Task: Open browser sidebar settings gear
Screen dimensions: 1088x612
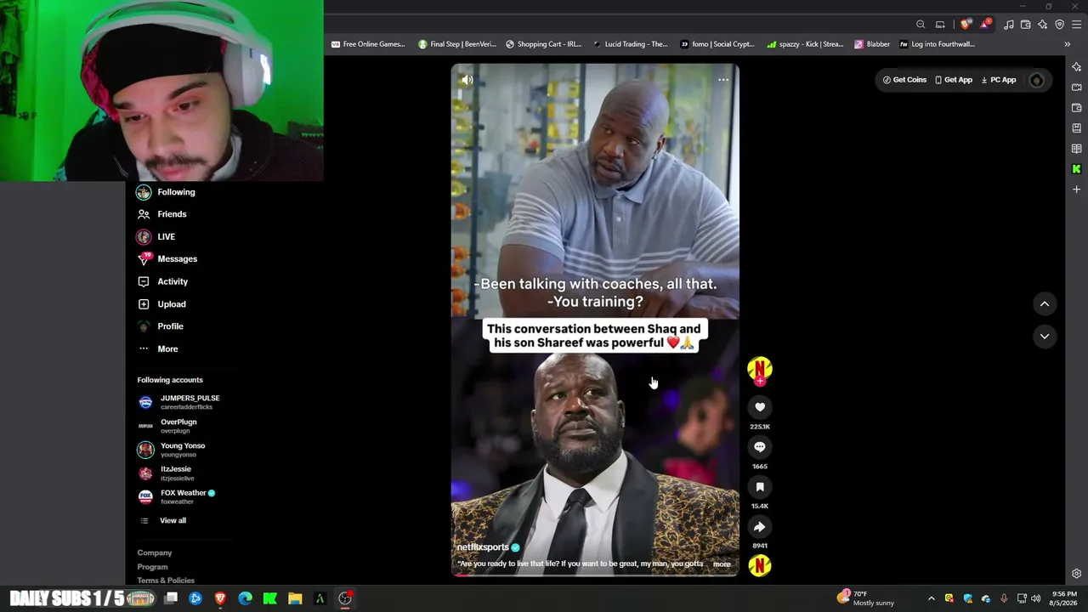Action: (1077, 574)
